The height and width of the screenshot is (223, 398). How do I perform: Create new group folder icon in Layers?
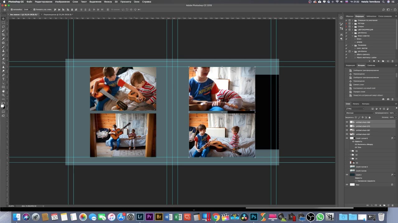click(384, 205)
